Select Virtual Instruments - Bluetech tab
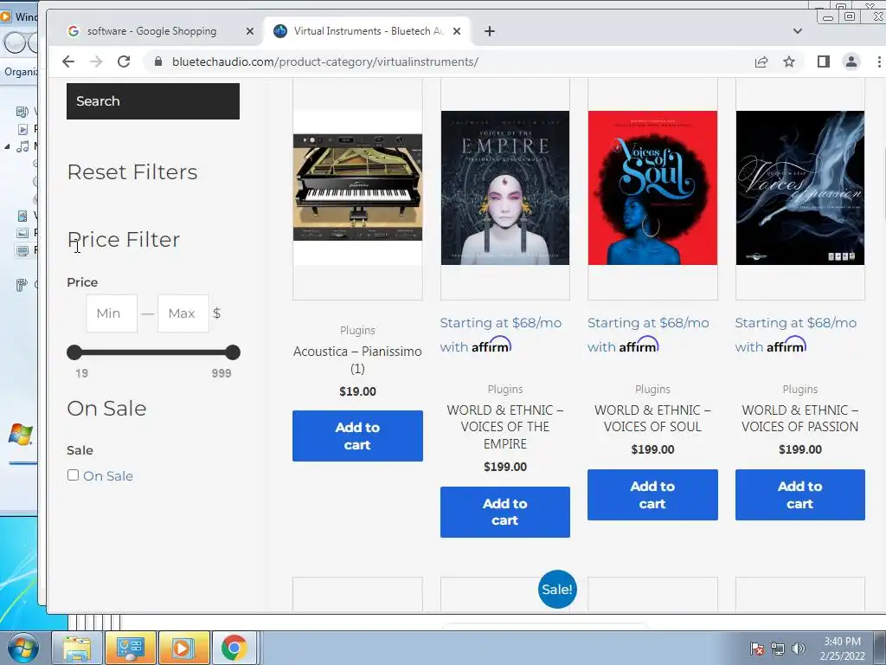886x665 pixels. pos(369,31)
